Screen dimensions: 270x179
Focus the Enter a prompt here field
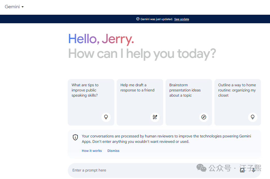tap(164, 170)
